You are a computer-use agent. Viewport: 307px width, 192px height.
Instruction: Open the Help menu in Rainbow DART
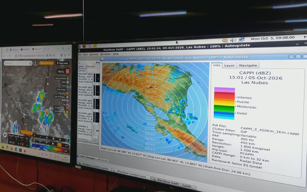[x=116, y=54]
